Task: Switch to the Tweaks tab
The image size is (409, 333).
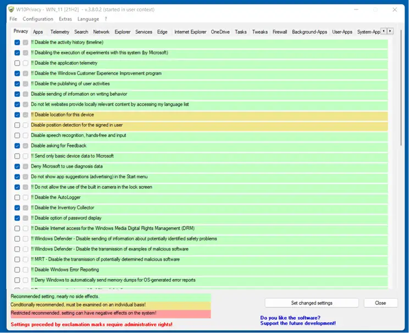Action: coord(260,32)
